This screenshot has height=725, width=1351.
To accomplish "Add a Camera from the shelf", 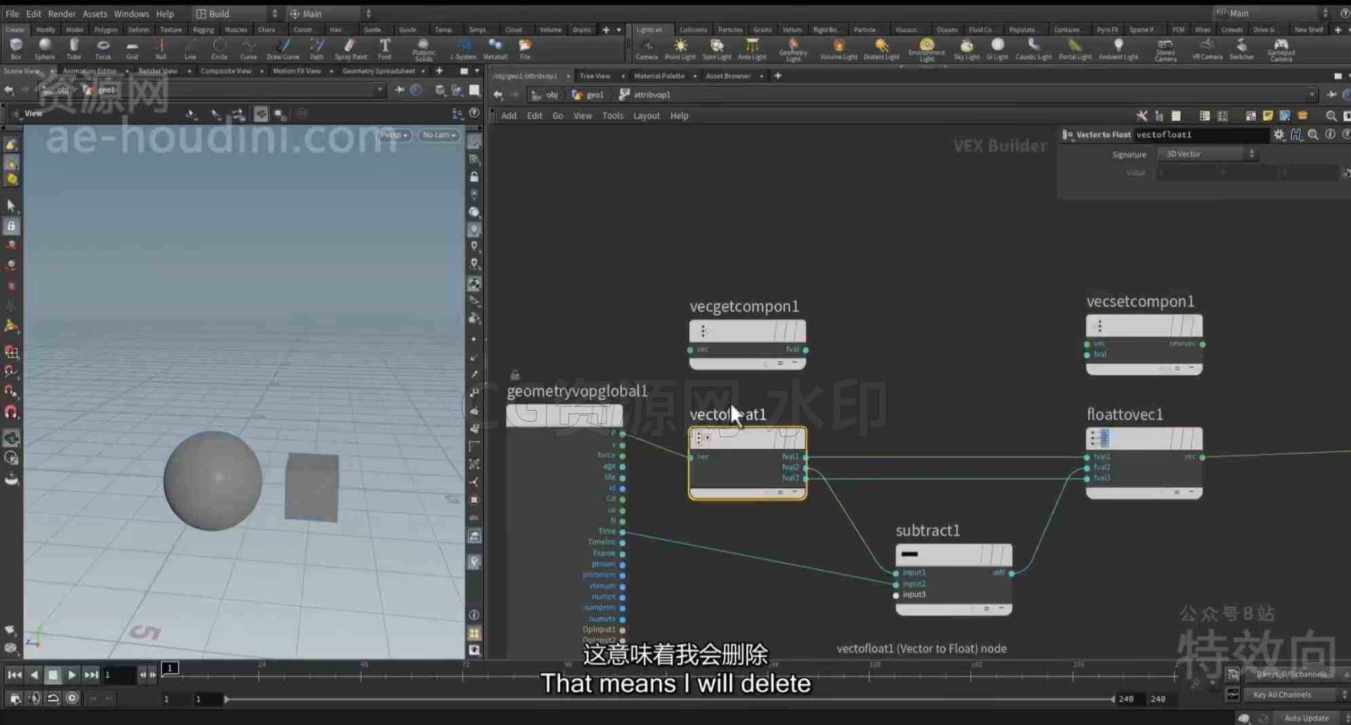I will [x=646, y=48].
